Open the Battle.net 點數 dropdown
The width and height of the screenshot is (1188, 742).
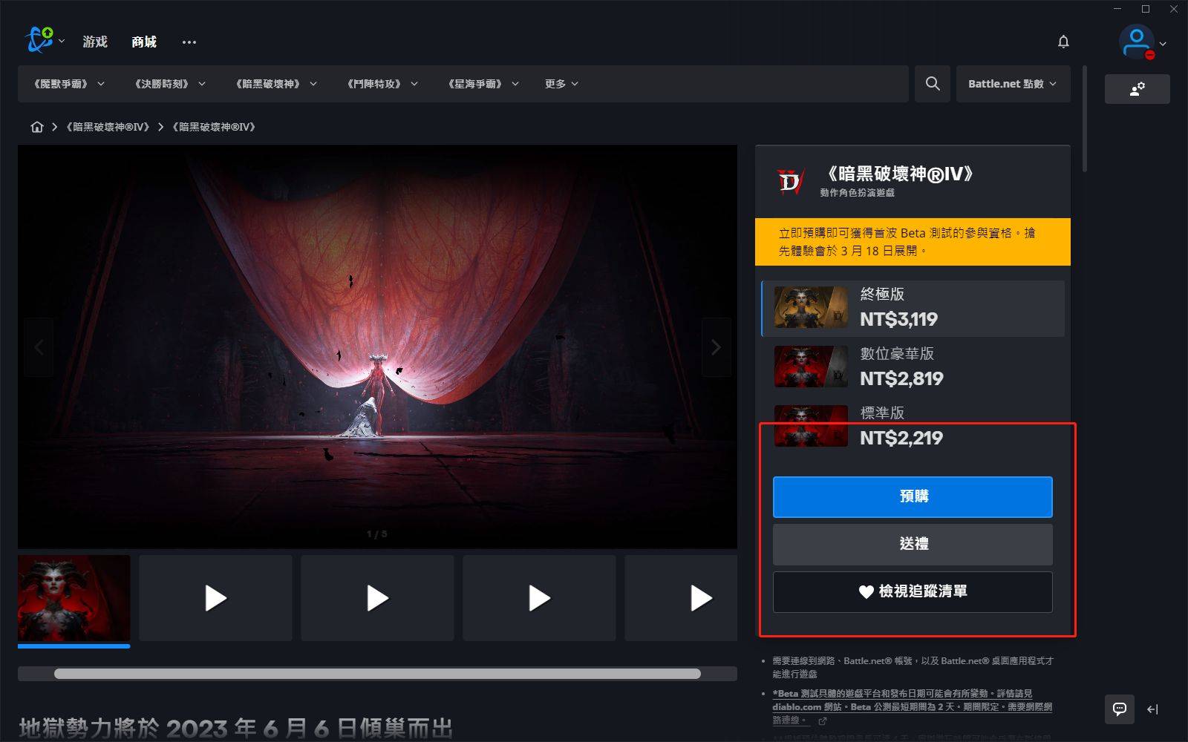point(1013,84)
